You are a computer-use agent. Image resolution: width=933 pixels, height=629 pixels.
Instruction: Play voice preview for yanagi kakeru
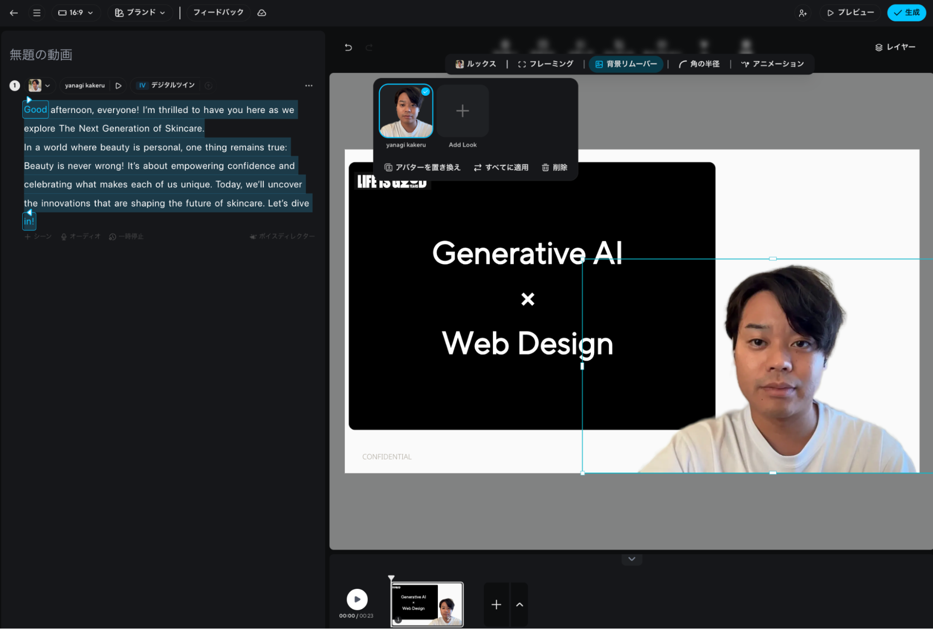click(119, 85)
